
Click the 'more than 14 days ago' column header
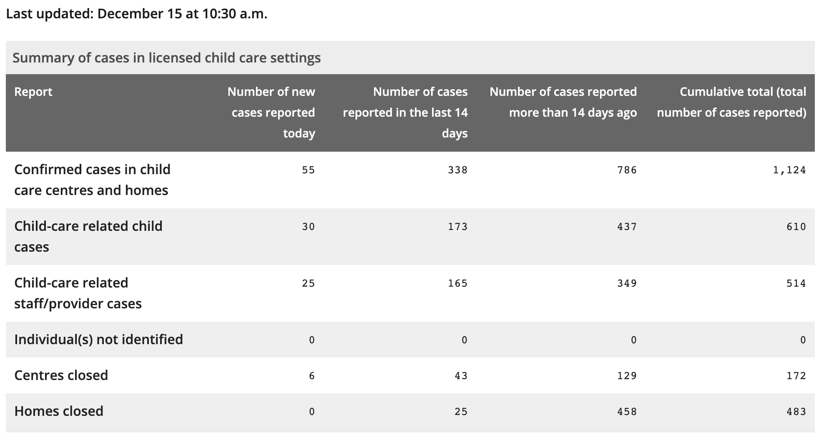(x=563, y=102)
